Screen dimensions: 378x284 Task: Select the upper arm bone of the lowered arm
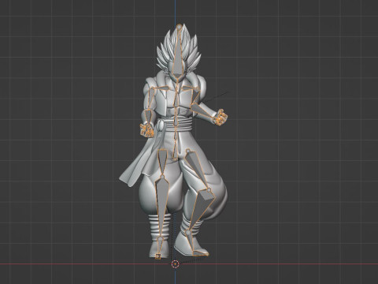tap(151, 99)
